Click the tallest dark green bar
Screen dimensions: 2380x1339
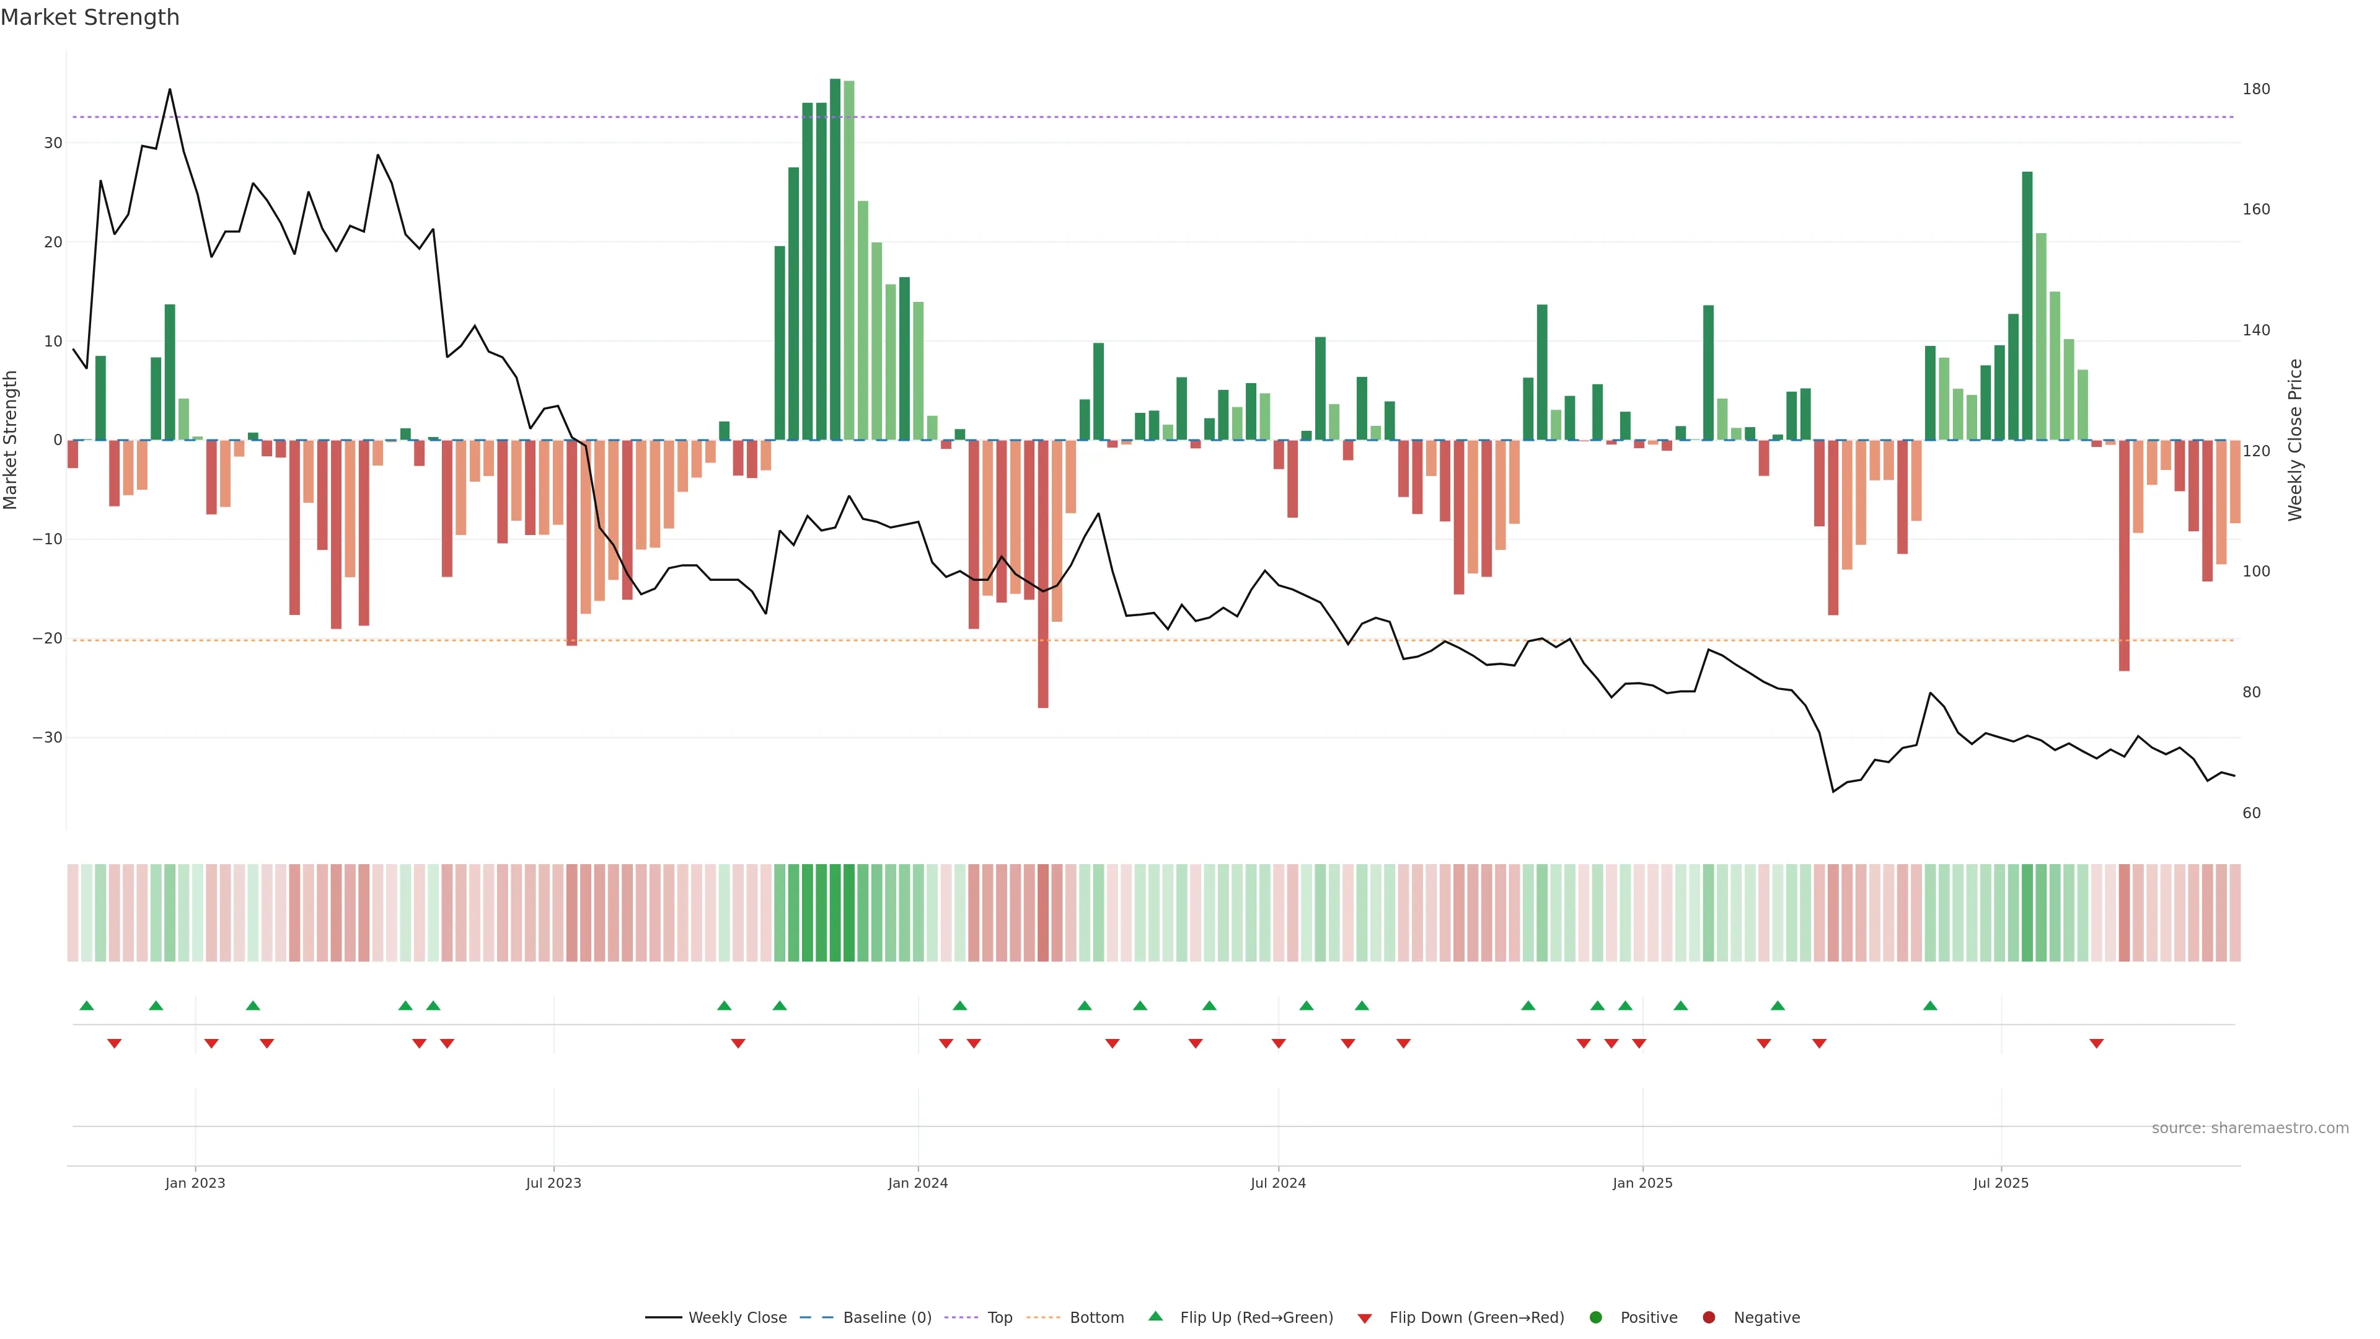(x=835, y=259)
